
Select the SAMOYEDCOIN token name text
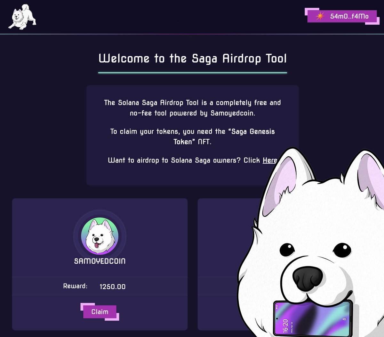[100, 261]
